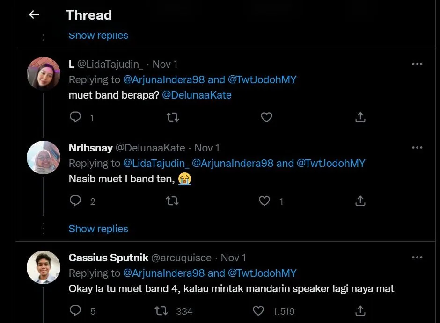Open the @DelunaaKate mention link

click(197, 95)
